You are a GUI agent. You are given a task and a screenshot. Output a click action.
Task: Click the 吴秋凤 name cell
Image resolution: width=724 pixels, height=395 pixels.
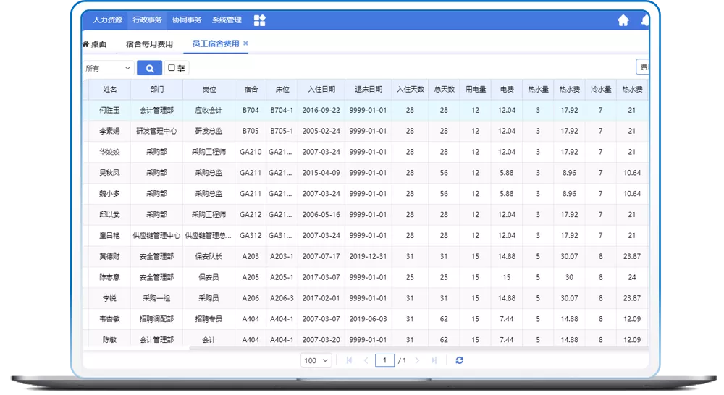tap(109, 173)
